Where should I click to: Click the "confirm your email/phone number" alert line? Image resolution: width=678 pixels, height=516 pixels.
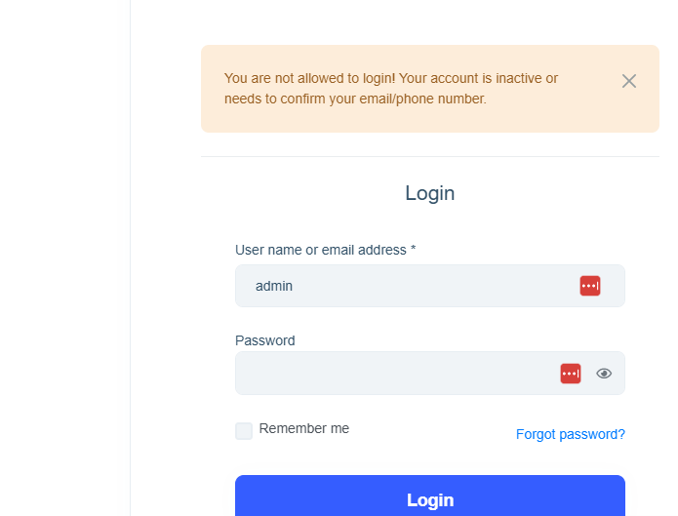tap(371, 99)
